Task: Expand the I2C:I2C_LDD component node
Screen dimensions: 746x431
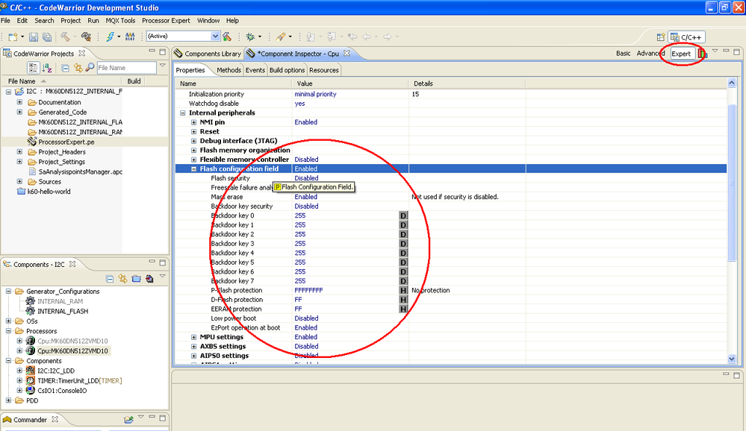Action: coord(19,371)
